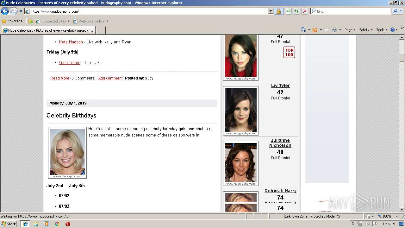Viewport: 405px width, 228px height.
Task: Expand the Print options dropdown arrow
Action: 340,30
